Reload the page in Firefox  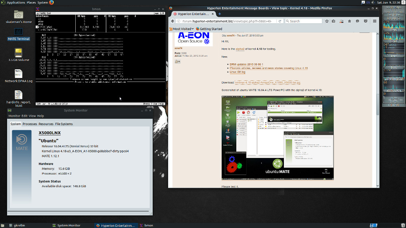pos(280,21)
